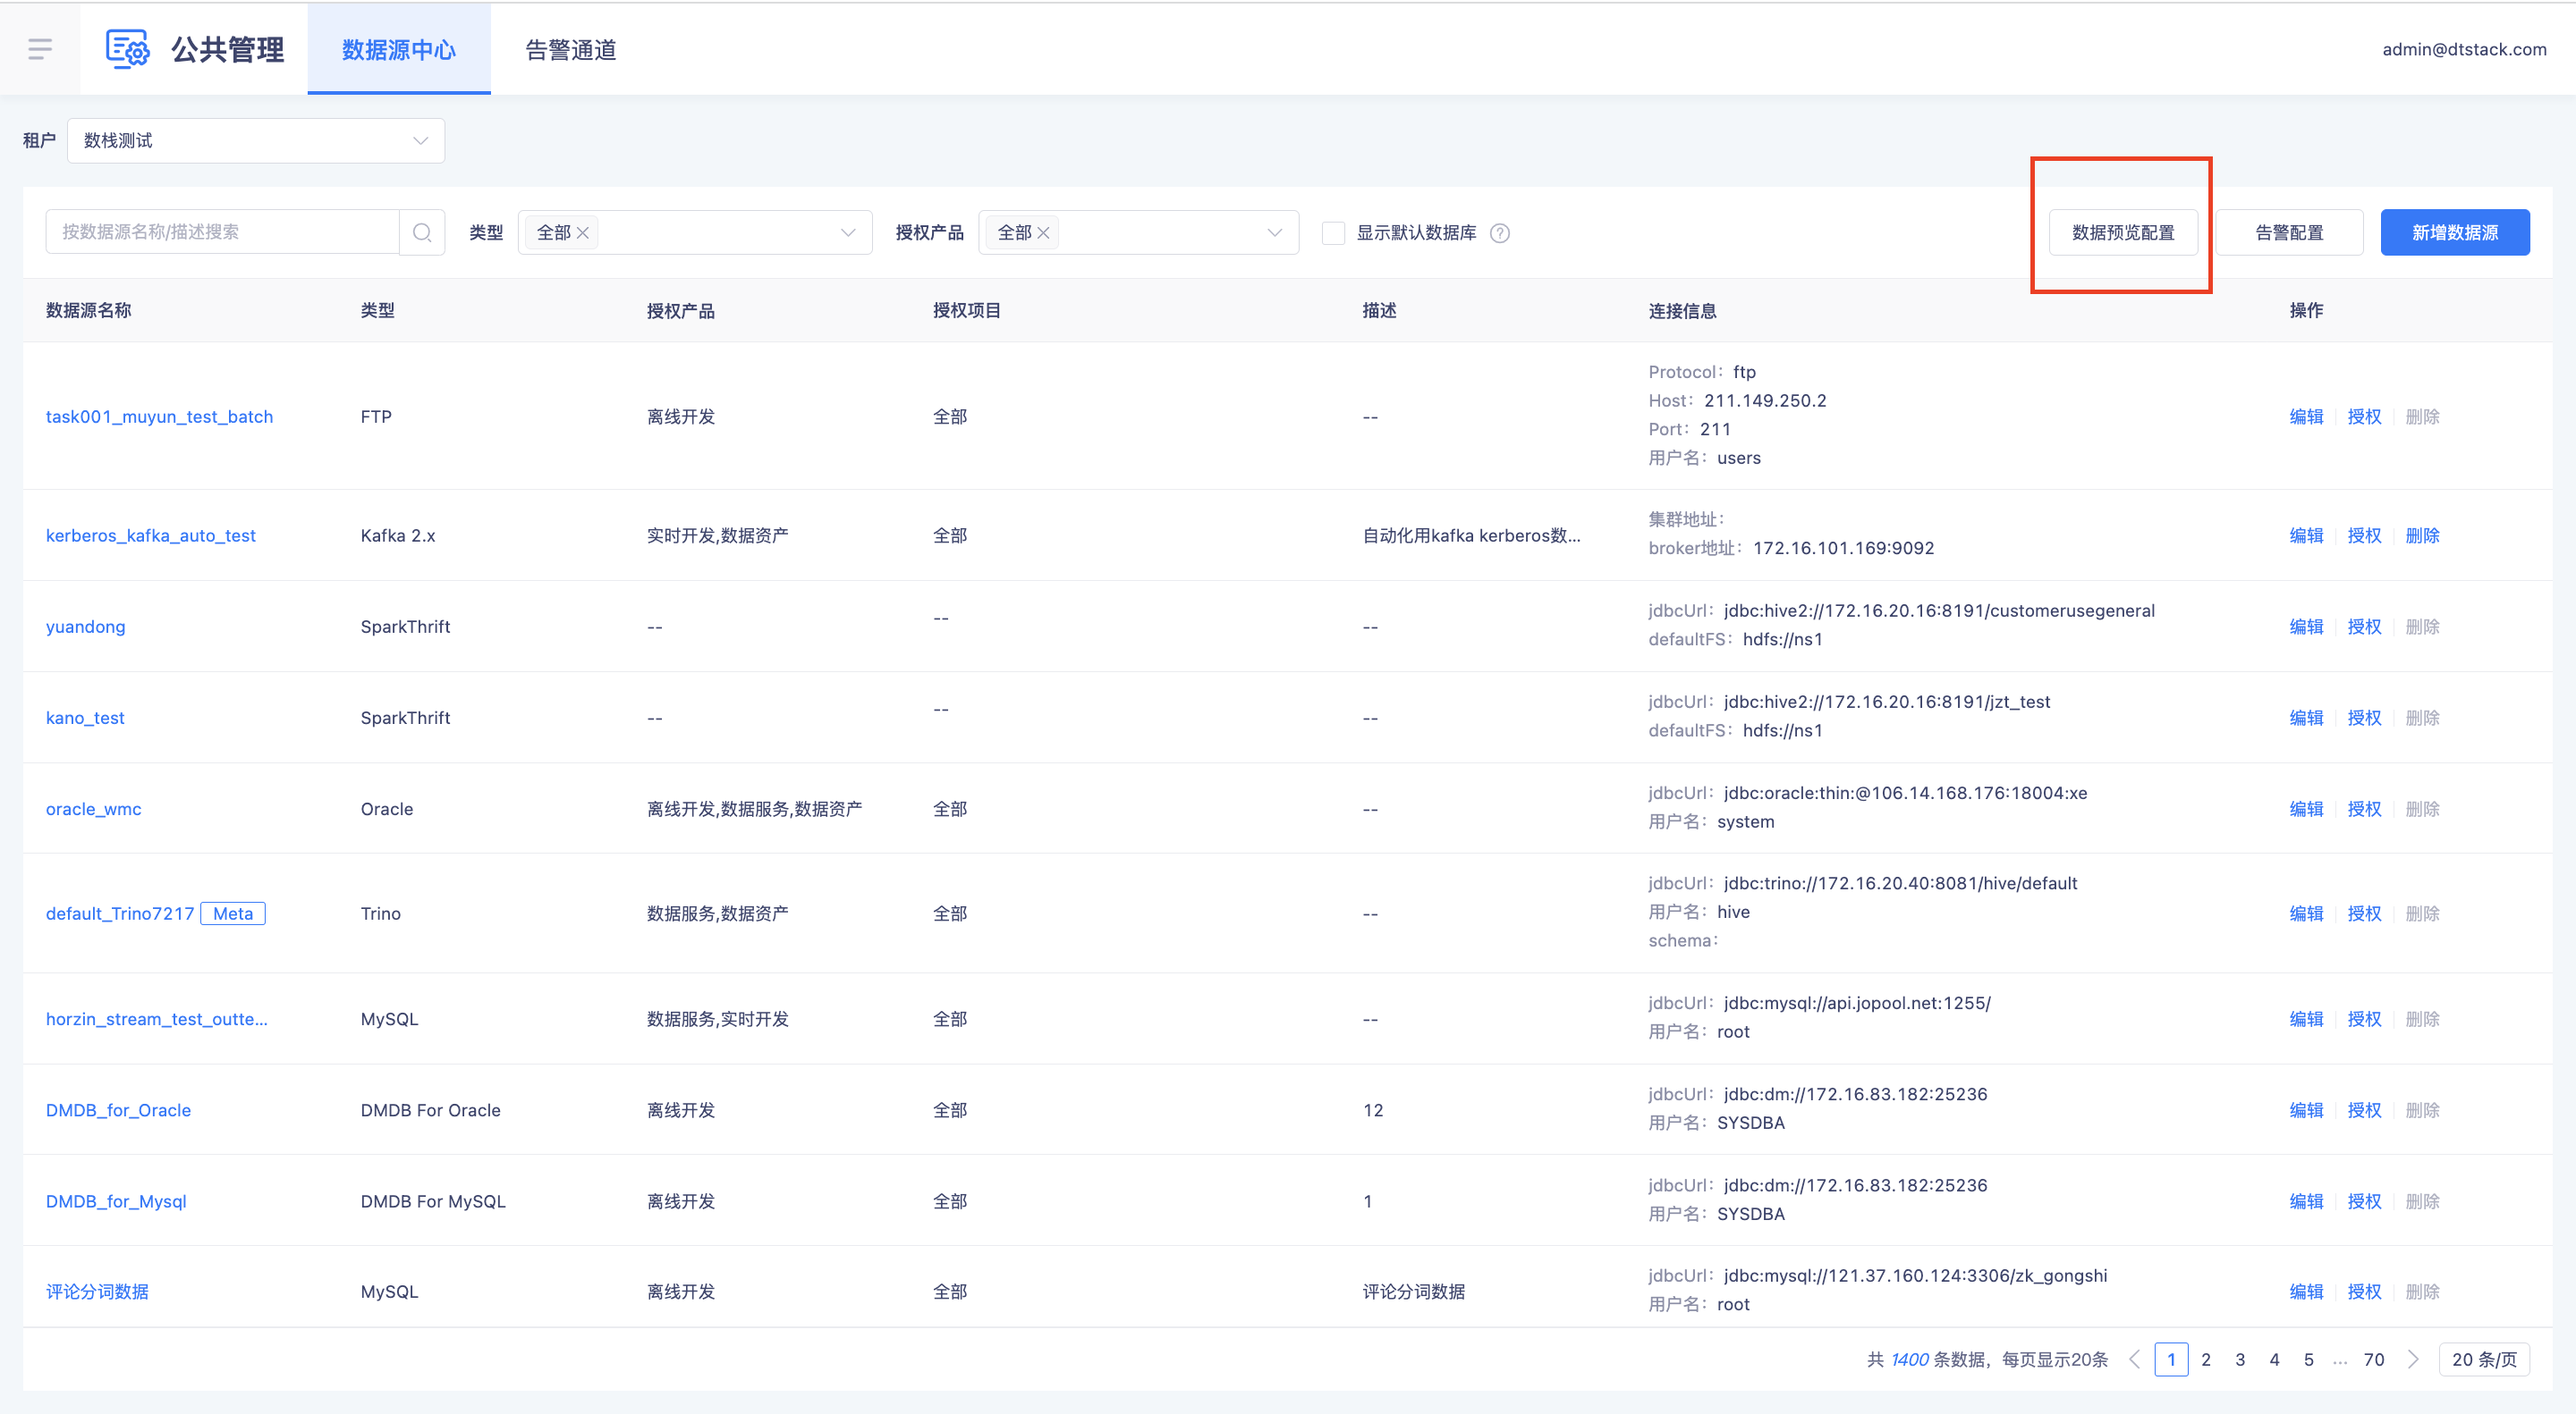2576x1414 pixels.
Task: Click 删除 for kerberos_kafka_auto_test row
Action: (x=2422, y=535)
